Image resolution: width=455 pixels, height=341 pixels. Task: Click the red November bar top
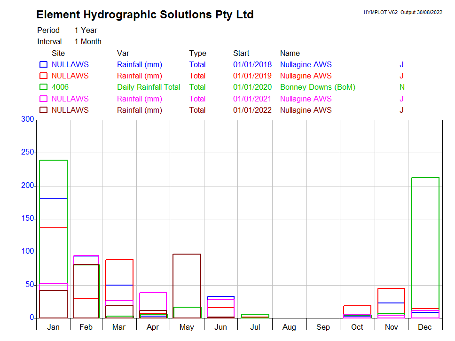click(391, 288)
